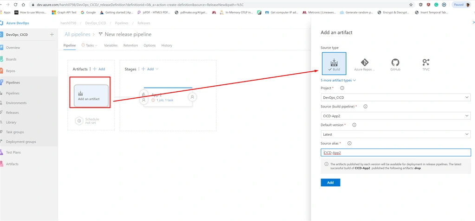
Task: Select the Build source type icon
Action: [334, 63]
